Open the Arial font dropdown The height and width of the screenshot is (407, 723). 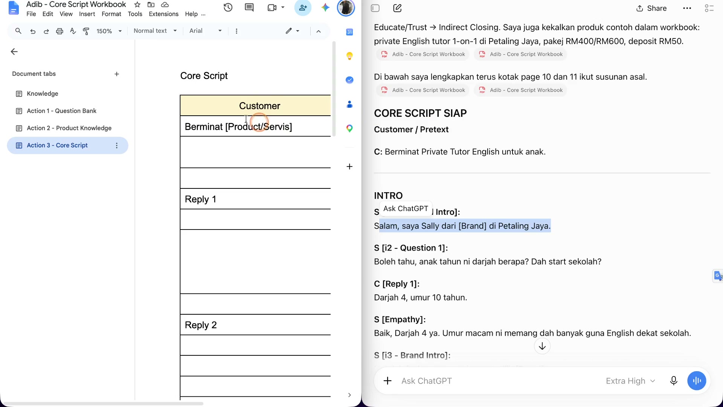tap(206, 31)
